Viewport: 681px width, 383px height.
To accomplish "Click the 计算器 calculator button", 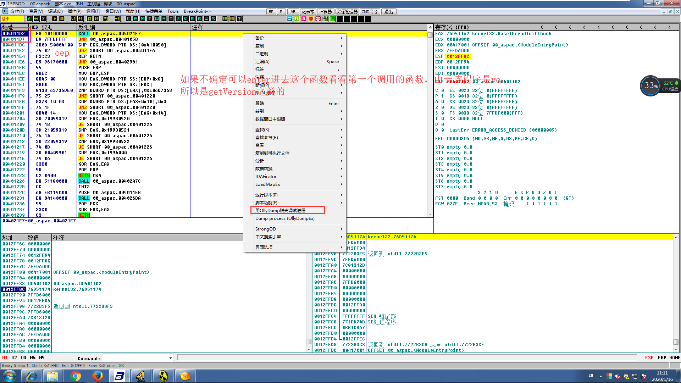I will 325,12.
